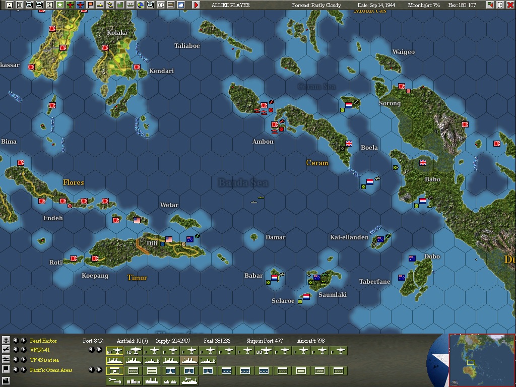Click the 'Aircraft: 798' readout
516x387 pixels.
click(x=310, y=341)
